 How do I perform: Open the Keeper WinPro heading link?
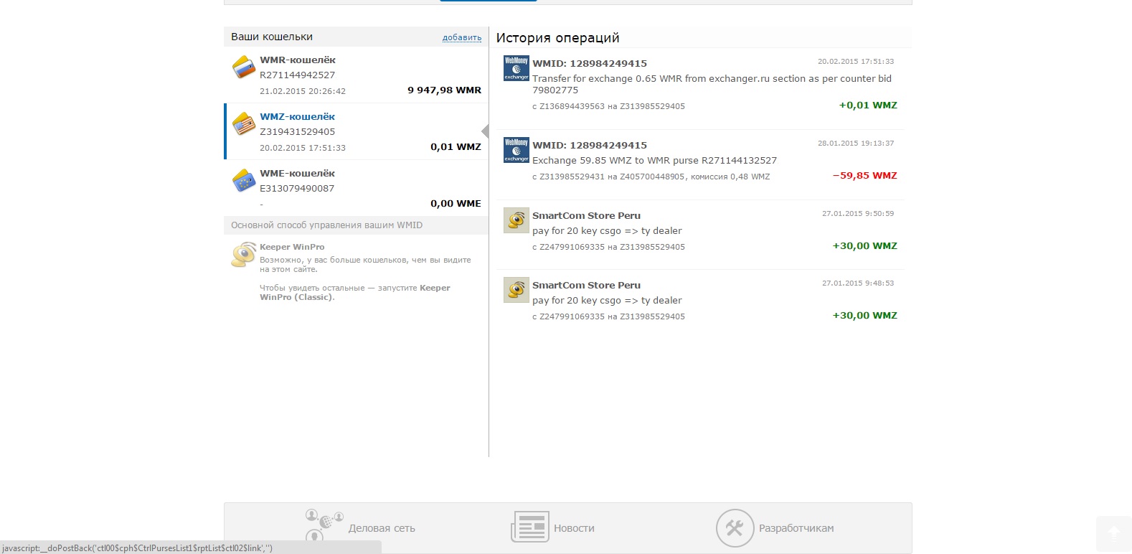click(x=292, y=247)
